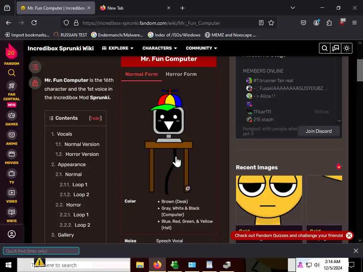Expand the CHARACTERS dropdown menu
The height and width of the screenshot is (272, 363).
pyautogui.click(x=160, y=48)
